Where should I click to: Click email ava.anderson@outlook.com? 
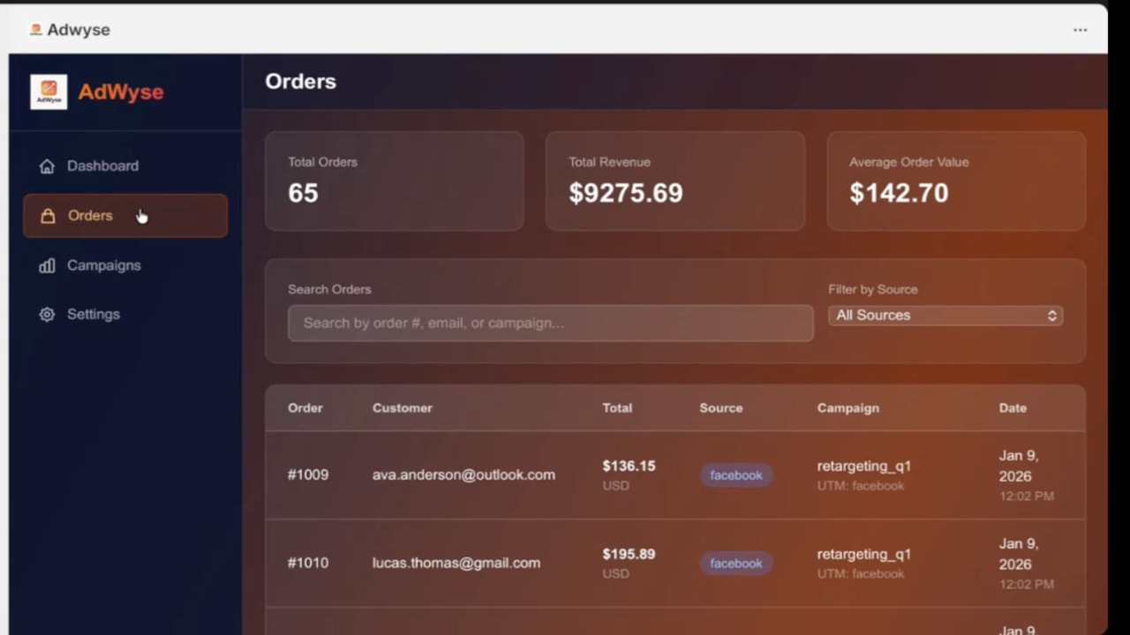(463, 474)
